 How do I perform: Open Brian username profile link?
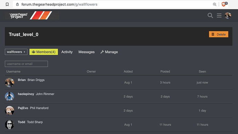[22, 80]
